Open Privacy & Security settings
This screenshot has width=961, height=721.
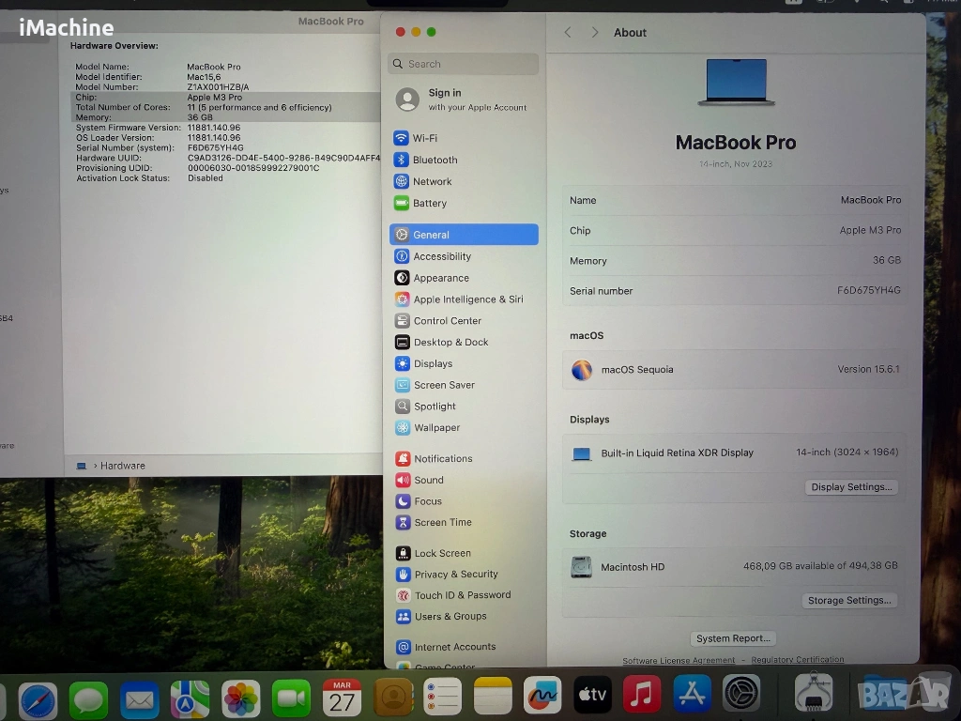coord(455,574)
